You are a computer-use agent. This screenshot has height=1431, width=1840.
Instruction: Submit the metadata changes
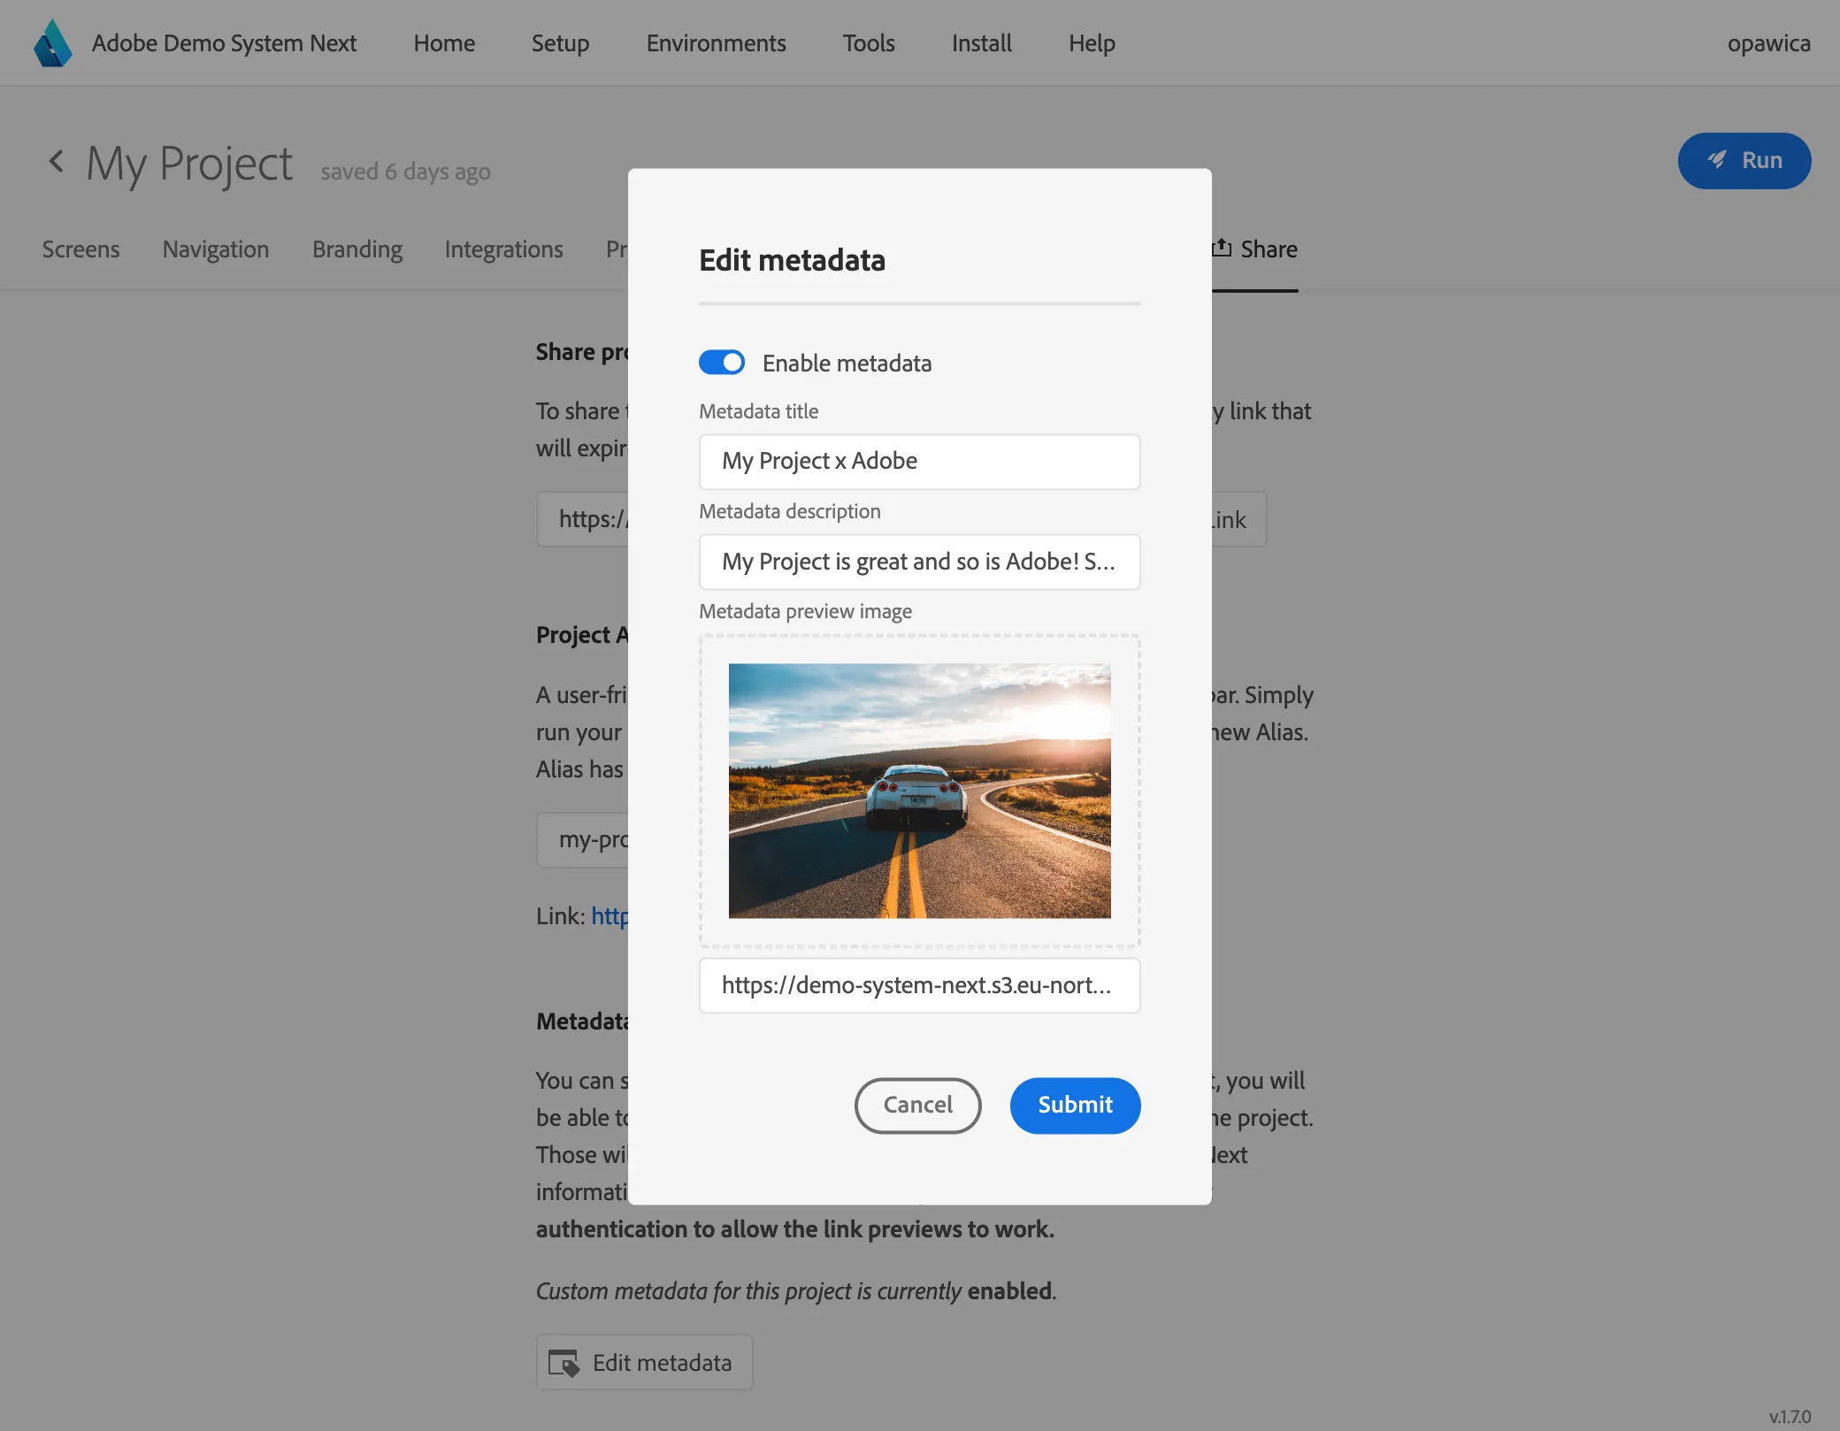(x=1075, y=1106)
